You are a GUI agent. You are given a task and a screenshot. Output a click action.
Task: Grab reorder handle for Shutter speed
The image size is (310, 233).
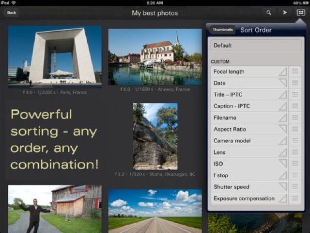295,186
